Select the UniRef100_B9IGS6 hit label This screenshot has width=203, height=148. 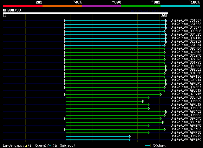click(x=186, y=73)
